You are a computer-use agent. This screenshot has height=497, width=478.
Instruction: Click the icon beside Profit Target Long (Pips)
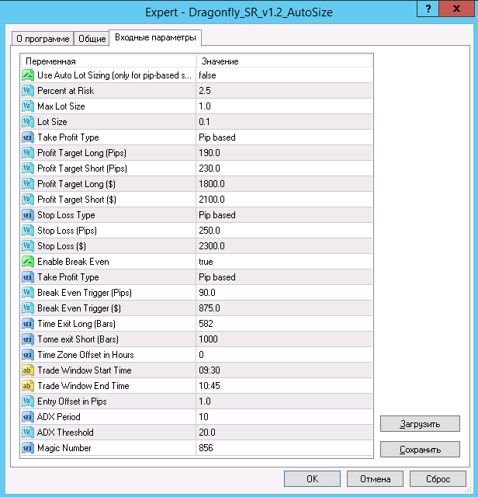(x=28, y=153)
